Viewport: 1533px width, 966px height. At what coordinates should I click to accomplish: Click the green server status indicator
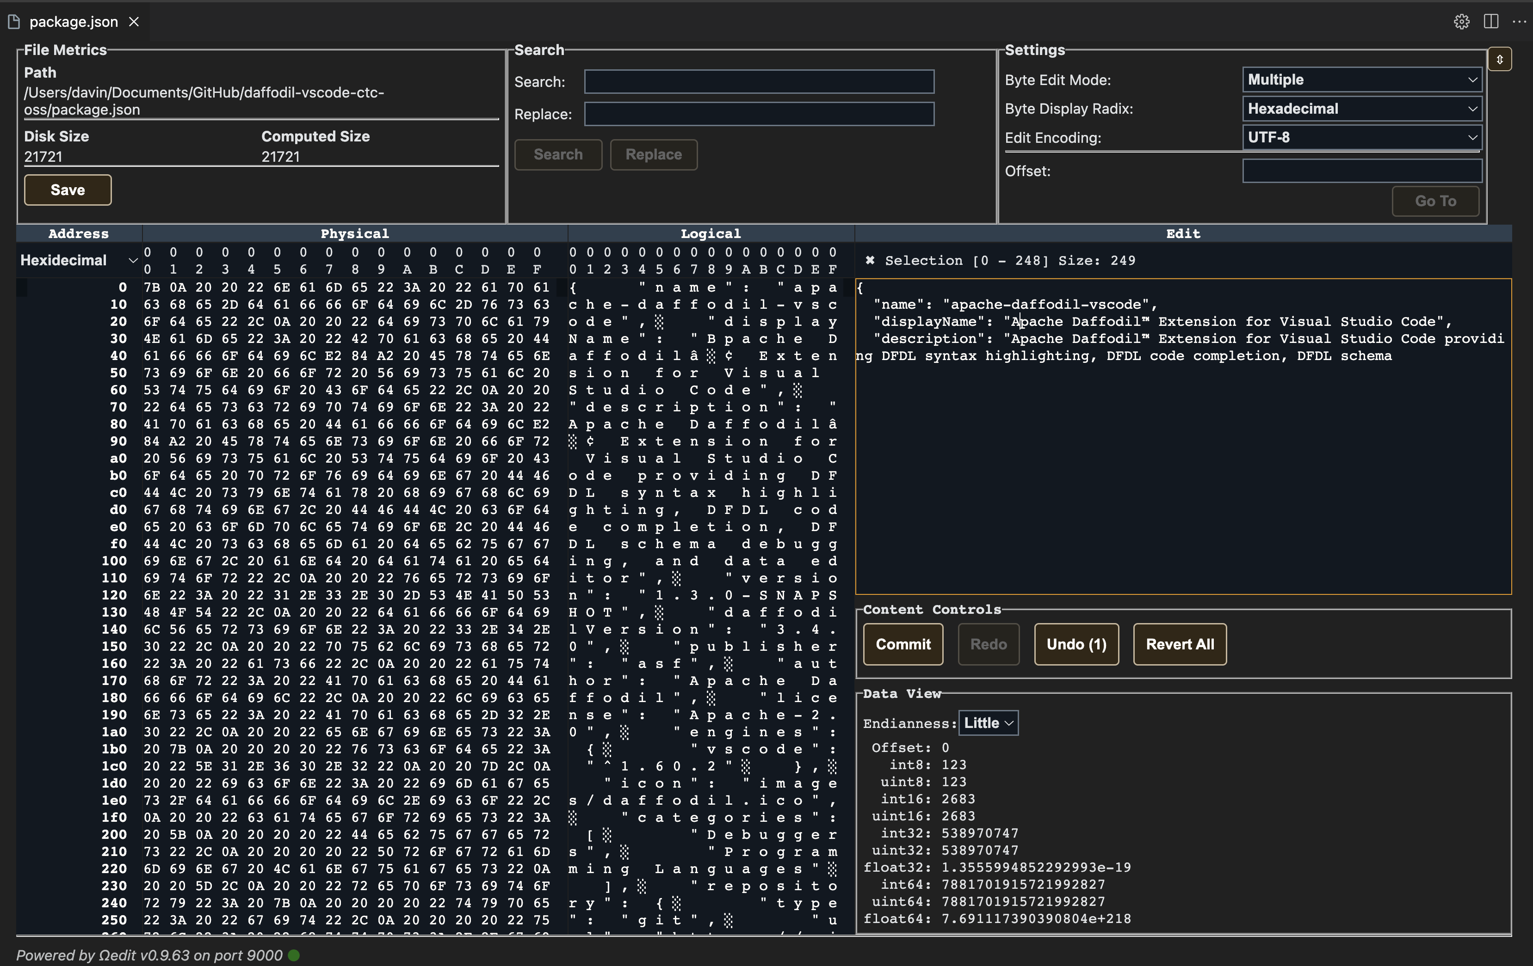(x=293, y=954)
